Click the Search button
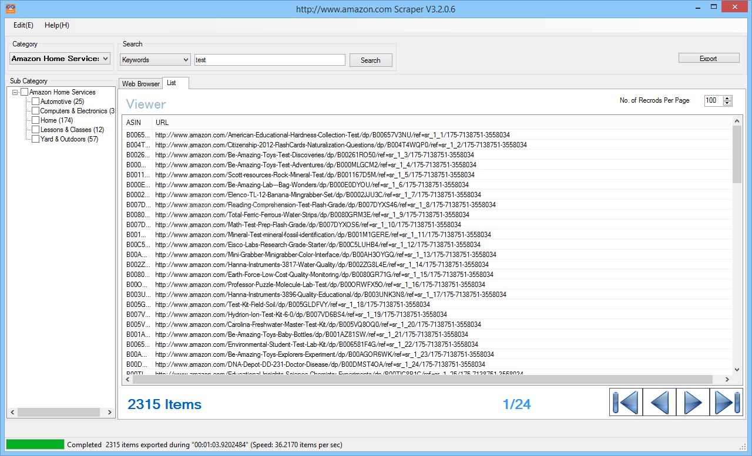Viewport: 752px width, 456px height. pyautogui.click(x=371, y=60)
